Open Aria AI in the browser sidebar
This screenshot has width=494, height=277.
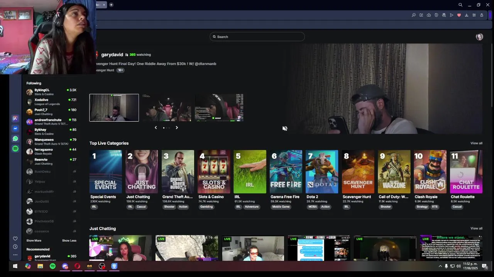click(x=15, y=118)
